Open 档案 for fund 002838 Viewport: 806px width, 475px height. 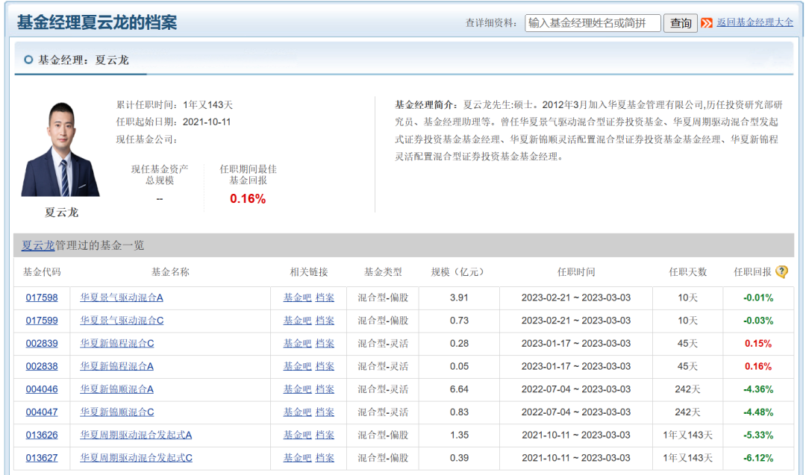pos(325,366)
